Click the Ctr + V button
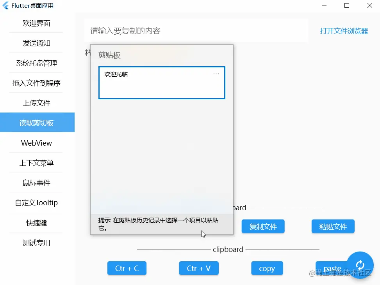The height and width of the screenshot is (285, 380). (199, 268)
